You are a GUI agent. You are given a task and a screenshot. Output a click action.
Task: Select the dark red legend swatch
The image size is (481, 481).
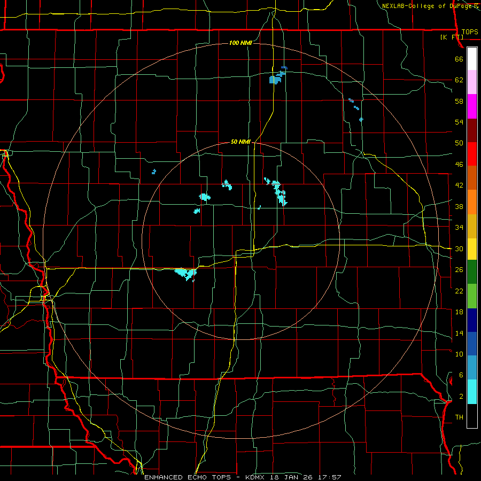[x=472, y=130]
